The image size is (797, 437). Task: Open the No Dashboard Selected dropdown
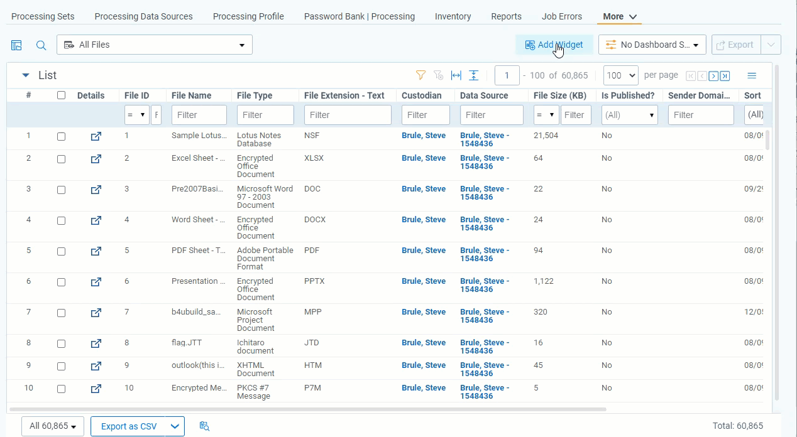pos(652,45)
